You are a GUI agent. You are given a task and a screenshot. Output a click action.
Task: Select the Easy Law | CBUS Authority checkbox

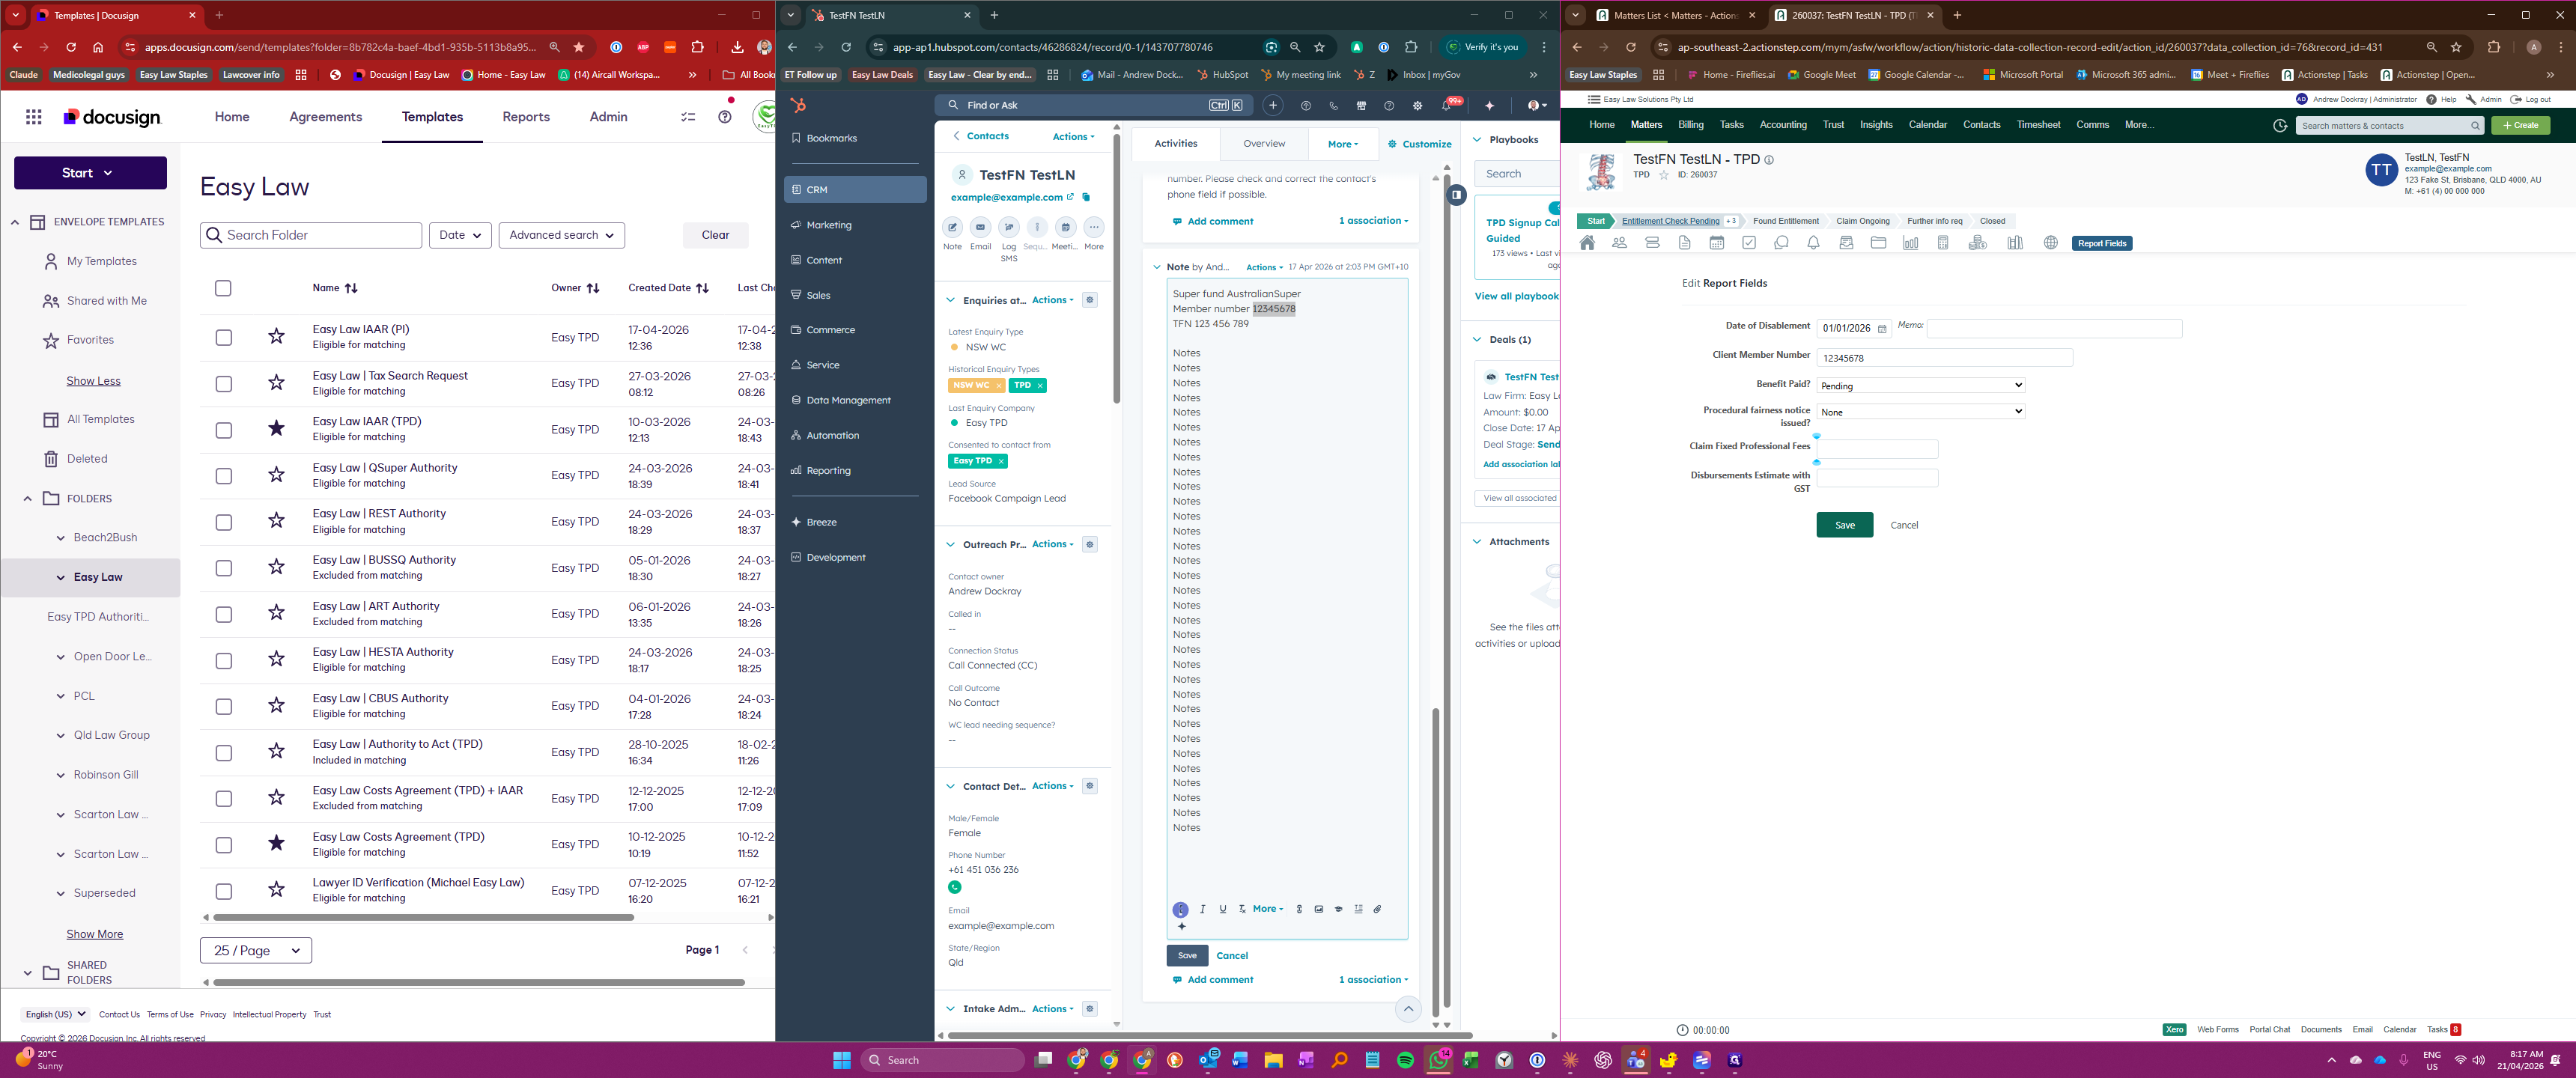coord(224,707)
